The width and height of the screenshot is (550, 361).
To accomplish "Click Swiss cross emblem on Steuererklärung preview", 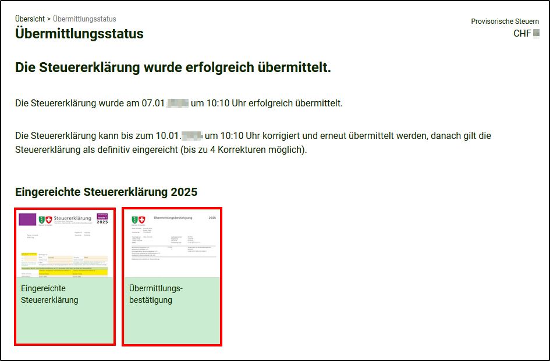I will click(x=49, y=220).
